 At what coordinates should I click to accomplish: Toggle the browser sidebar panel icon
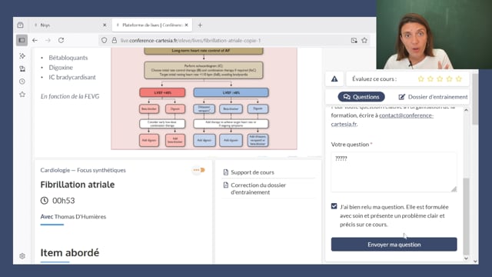click(x=22, y=40)
